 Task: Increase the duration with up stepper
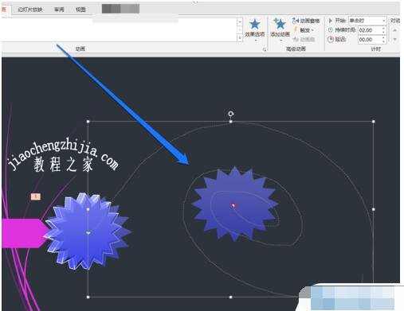coord(384,28)
